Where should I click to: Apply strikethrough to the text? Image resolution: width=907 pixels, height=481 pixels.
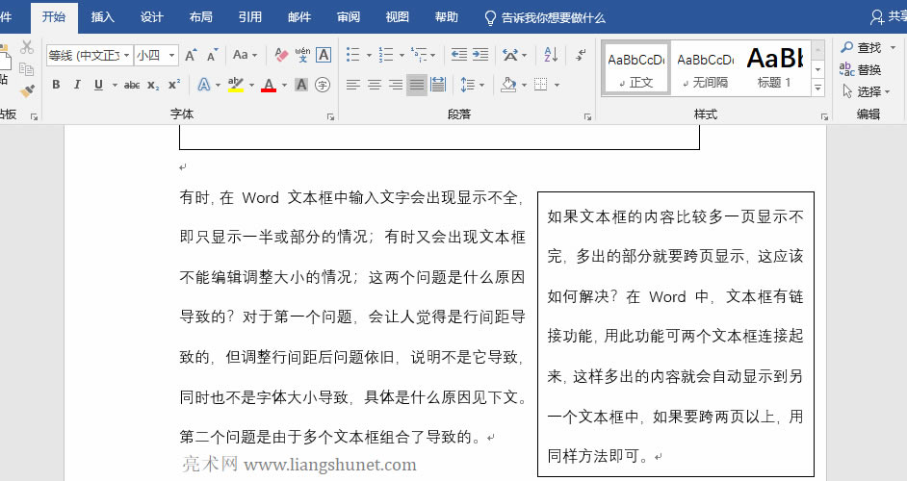pyautogui.click(x=132, y=85)
